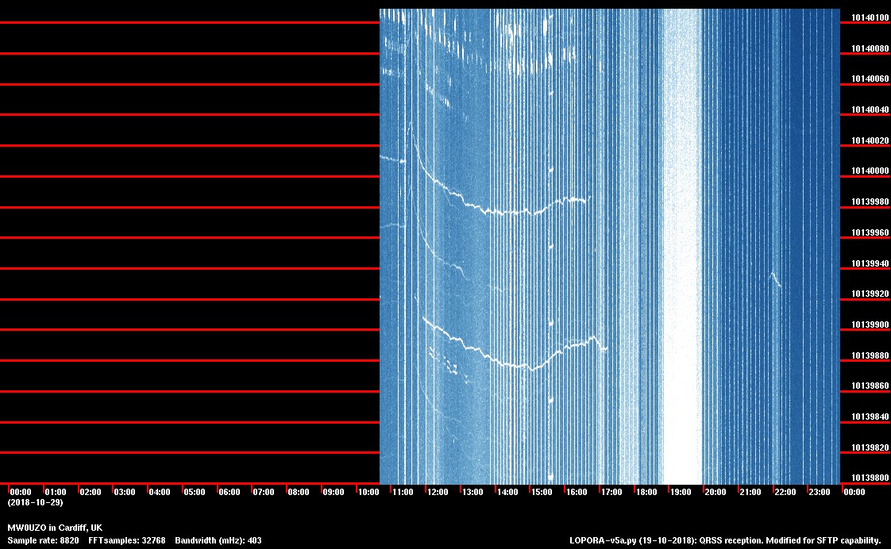The width and height of the screenshot is (891, 549).
Task: Click the 10140000 frequency label
Action: click(870, 171)
